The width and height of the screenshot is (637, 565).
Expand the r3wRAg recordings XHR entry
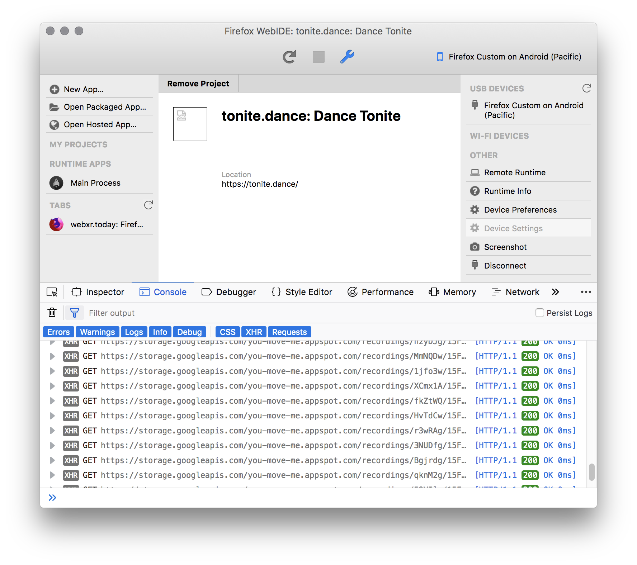[52, 431]
